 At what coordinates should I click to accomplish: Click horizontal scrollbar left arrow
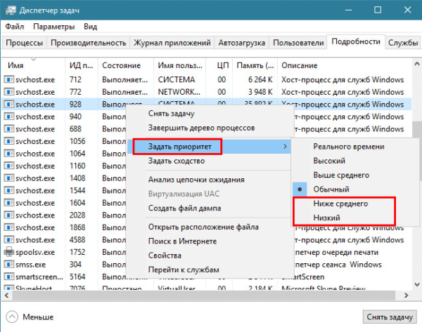7,296
